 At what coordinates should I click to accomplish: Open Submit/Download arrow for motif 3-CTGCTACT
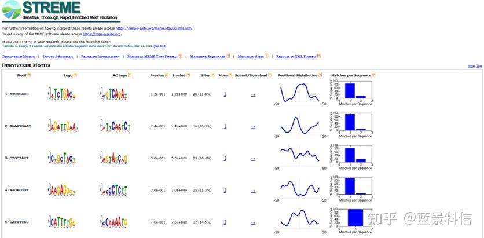pyautogui.click(x=253, y=159)
